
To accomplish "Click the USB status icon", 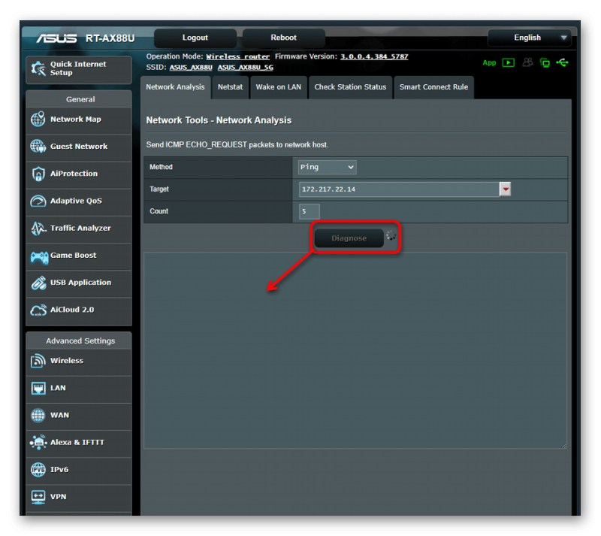I will (x=562, y=62).
